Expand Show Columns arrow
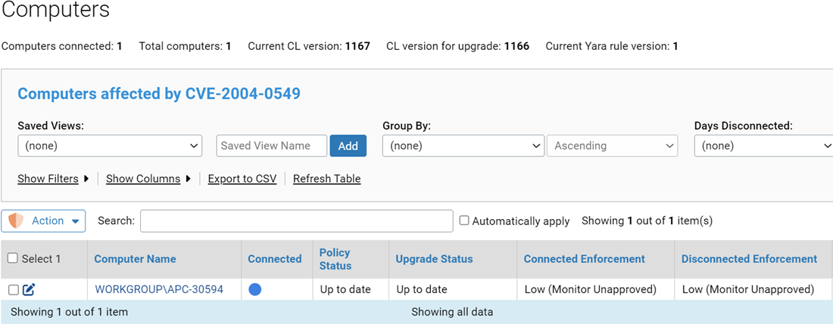 click(x=188, y=179)
